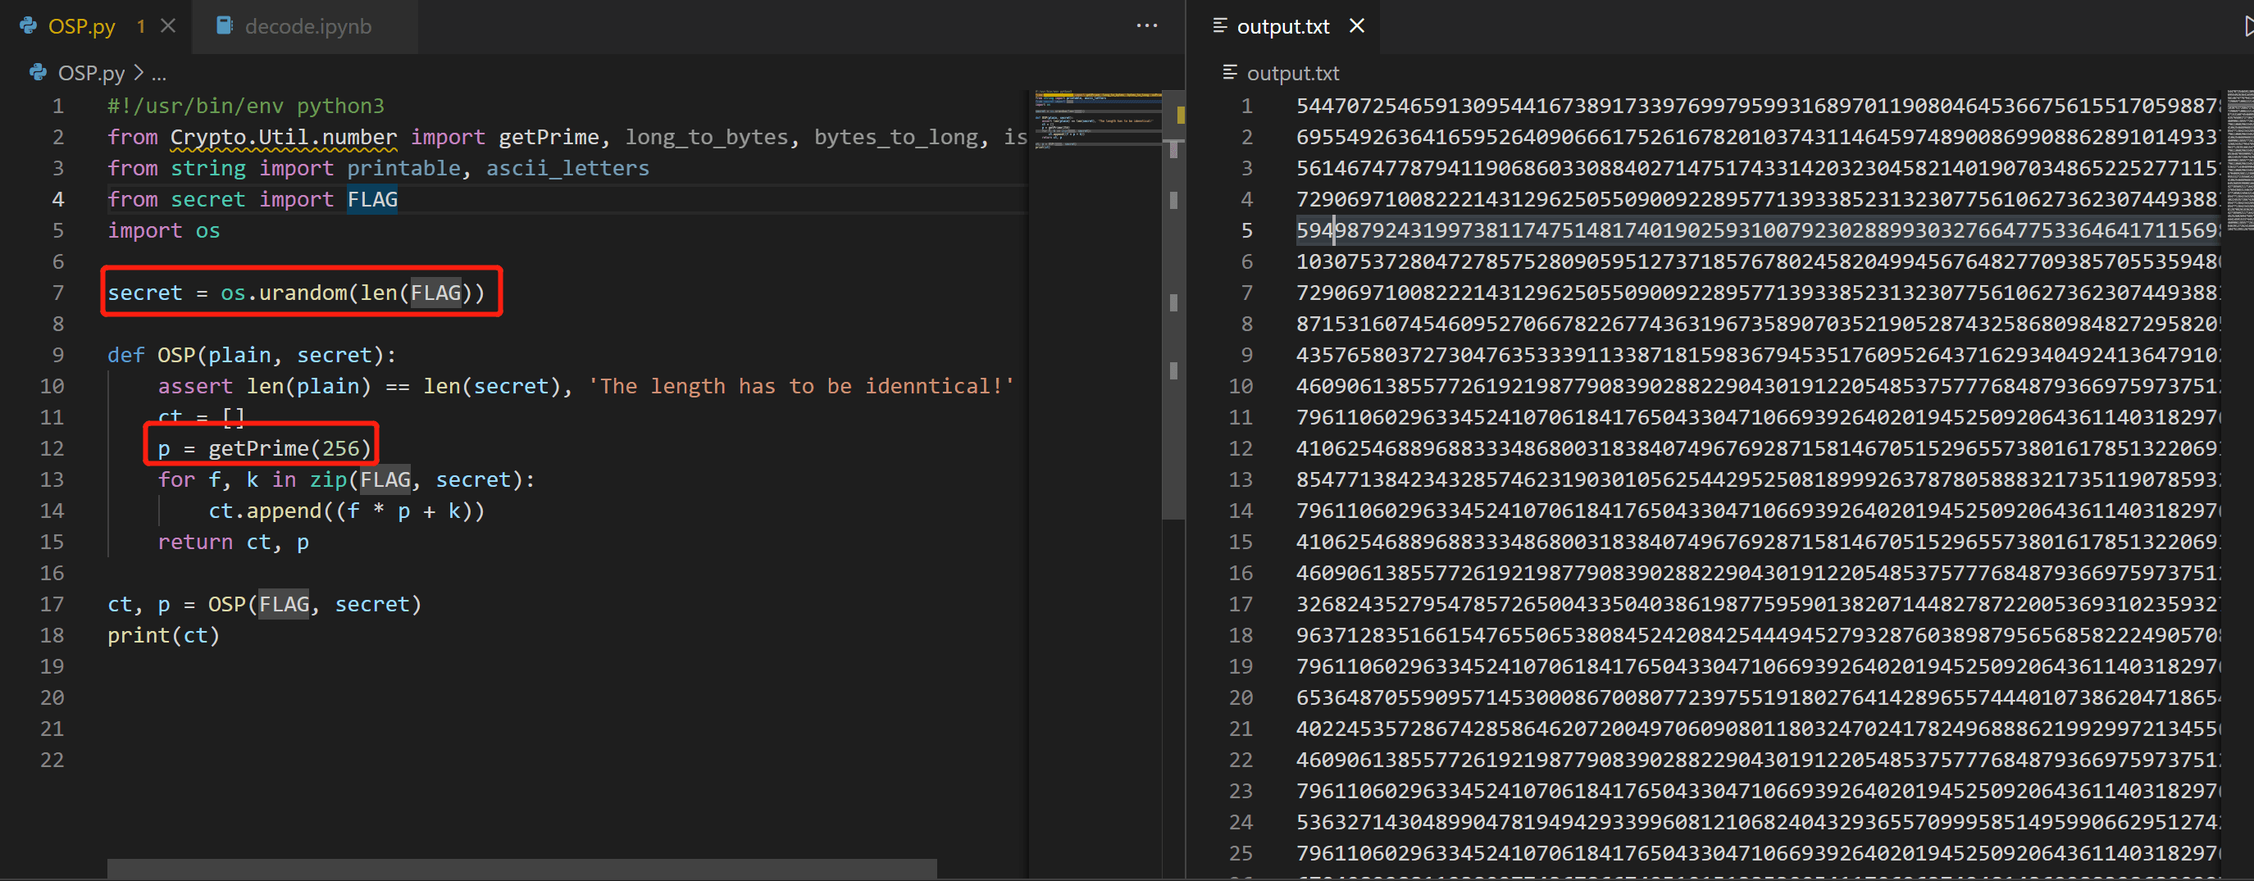The height and width of the screenshot is (881, 2254).
Task: Open the editor More Actions ellipsis menu
Action: coord(1146,26)
